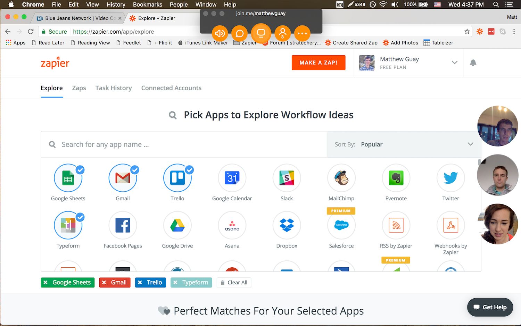Open the join.me more options menu
This screenshot has width=521, height=326.
coord(302,33)
